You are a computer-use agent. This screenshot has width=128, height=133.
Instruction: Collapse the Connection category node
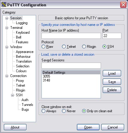(x=7, y=76)
